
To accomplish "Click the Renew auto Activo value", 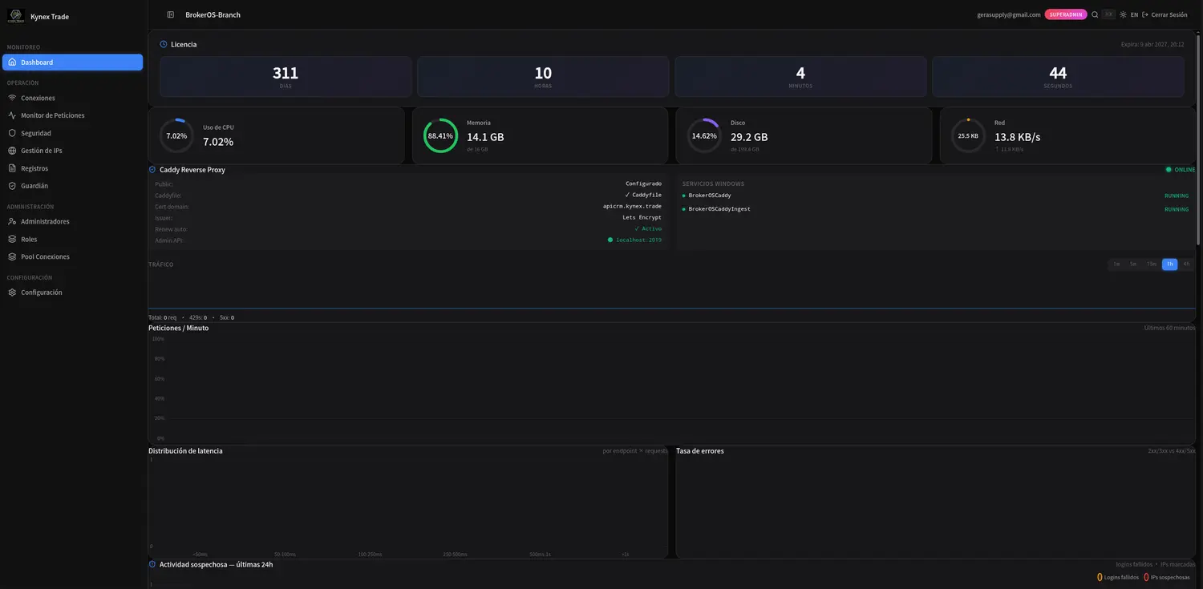I will tap(648, 229).
